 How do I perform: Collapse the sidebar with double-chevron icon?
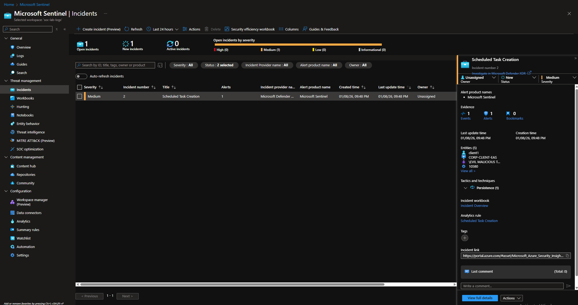point(65,29)
